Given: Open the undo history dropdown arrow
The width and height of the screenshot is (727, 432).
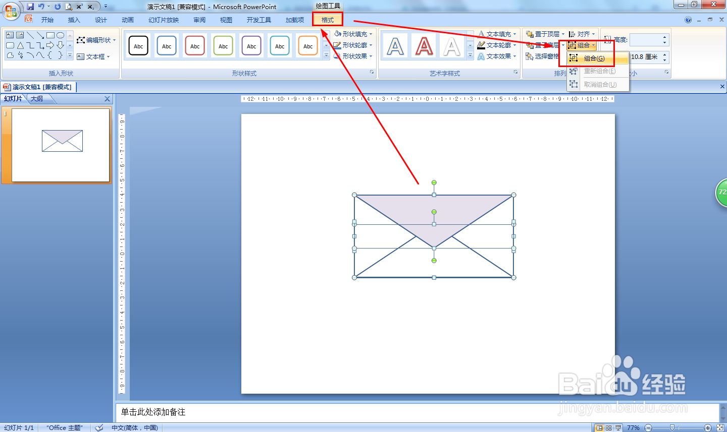Looking at the screenshot, I should (x=48, y=7).
